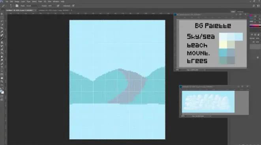Viewport: 261px width, 145px height.
Task: Toggle pressure for opacity icon
Action: [x=58, y=6]
